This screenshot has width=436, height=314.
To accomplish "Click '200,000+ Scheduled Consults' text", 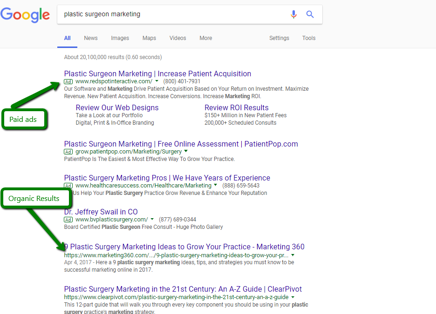I will tap(240, 123).
